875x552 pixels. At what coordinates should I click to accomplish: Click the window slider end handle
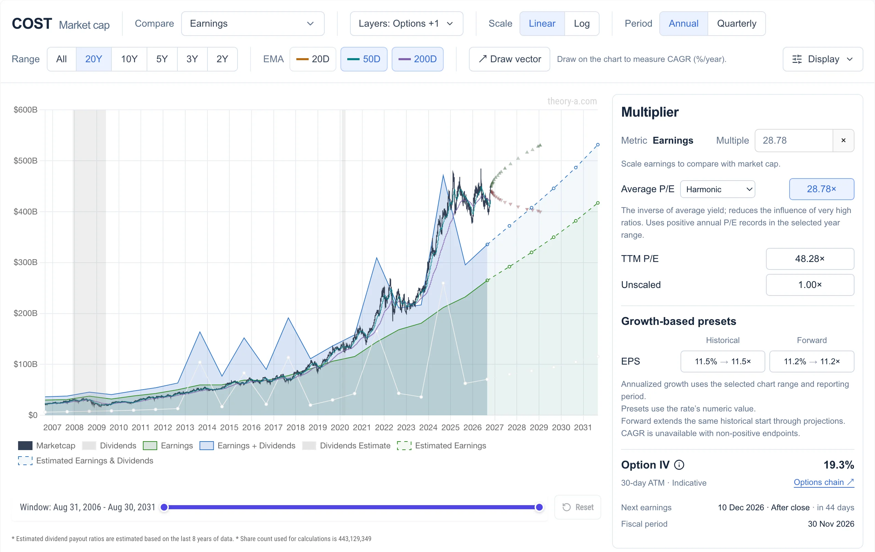[x=539, y=507]
